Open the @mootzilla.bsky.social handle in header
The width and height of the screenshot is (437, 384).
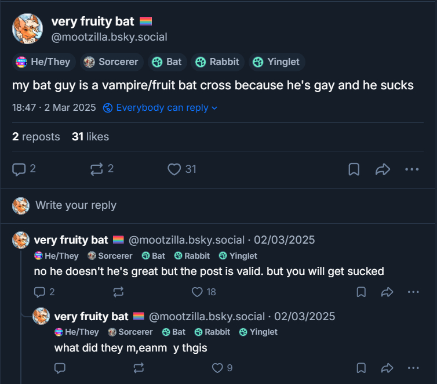[x=109, y=37]
